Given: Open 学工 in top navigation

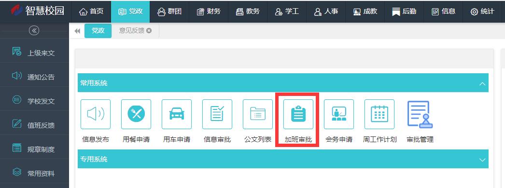Looking at the screenshot, I should point(287,12).
